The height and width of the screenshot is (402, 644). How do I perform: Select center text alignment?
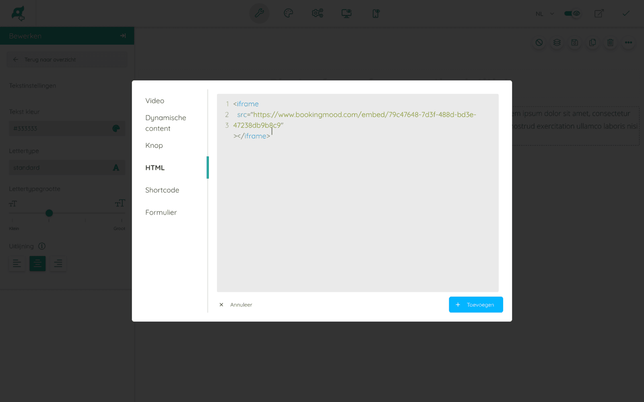tap(37, 263)
